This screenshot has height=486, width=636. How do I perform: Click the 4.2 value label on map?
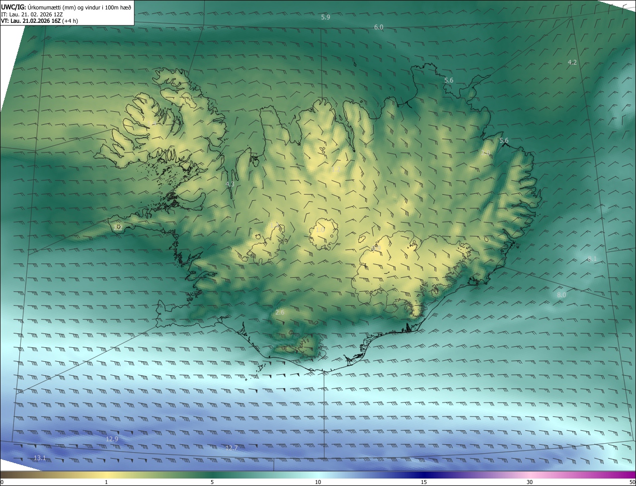click(572, 62)
